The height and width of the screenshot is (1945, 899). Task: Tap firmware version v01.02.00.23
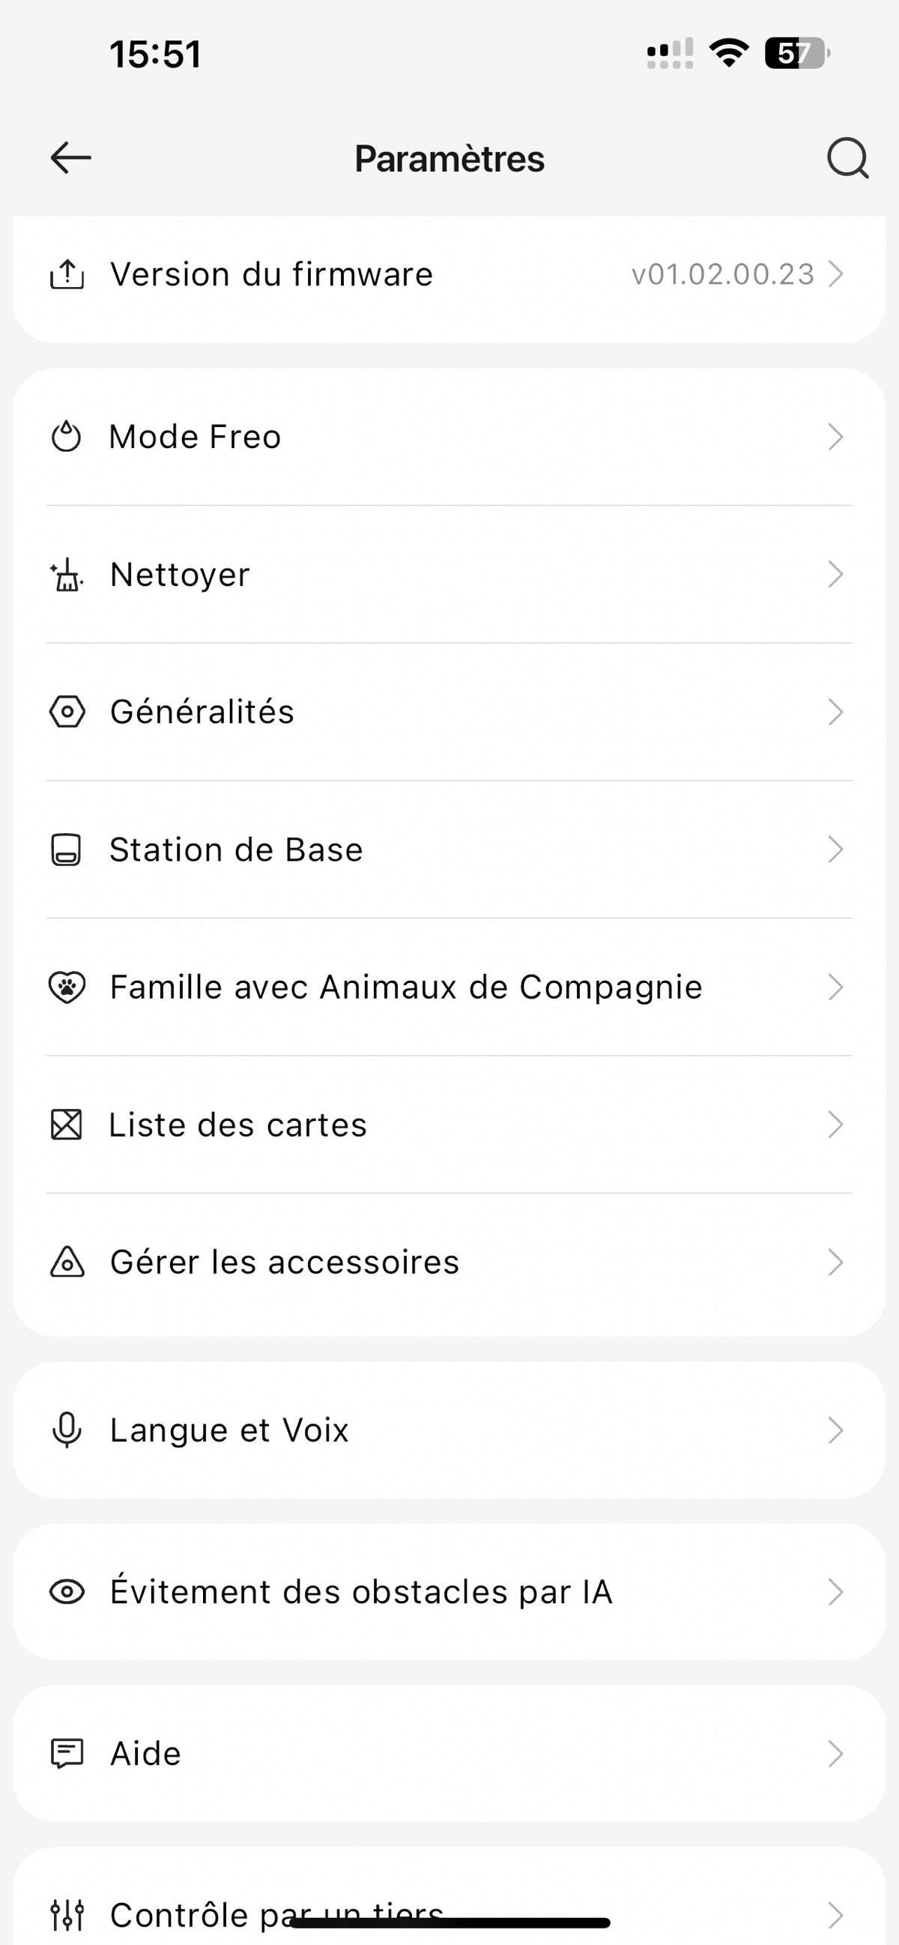pyautogui.click(x=722, y=274)
